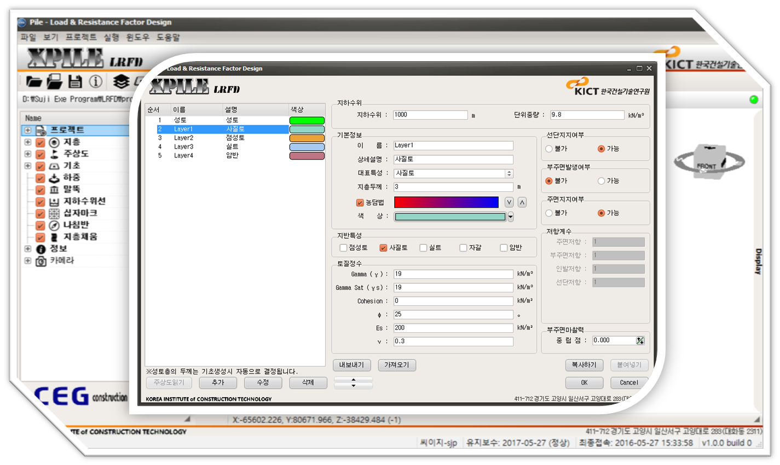780x465 pixels.
Task: Click the multi-folder icon in main toolbar
Action: pyautogui.click(x=54, y=82)
